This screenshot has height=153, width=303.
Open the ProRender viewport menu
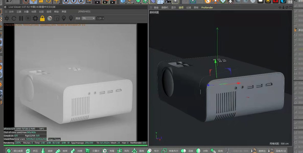point(207,8)
